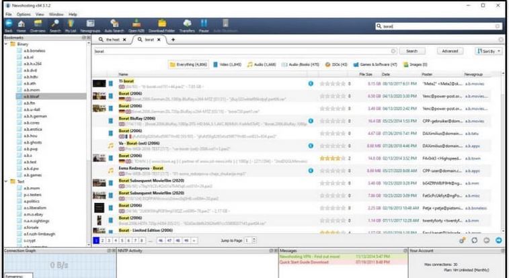The width and height of the screenshot is (509, 278).
Task: Click the Auto Shutdown toolbar icon
Action: 225,26
